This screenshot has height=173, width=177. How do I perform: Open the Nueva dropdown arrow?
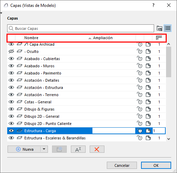[44, 149]
